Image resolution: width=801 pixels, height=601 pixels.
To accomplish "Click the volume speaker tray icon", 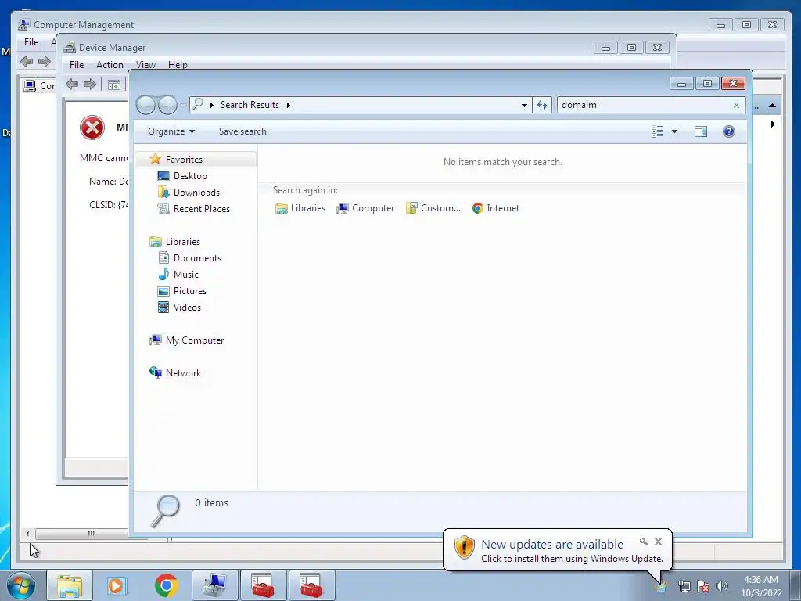I will coord(722,586).
